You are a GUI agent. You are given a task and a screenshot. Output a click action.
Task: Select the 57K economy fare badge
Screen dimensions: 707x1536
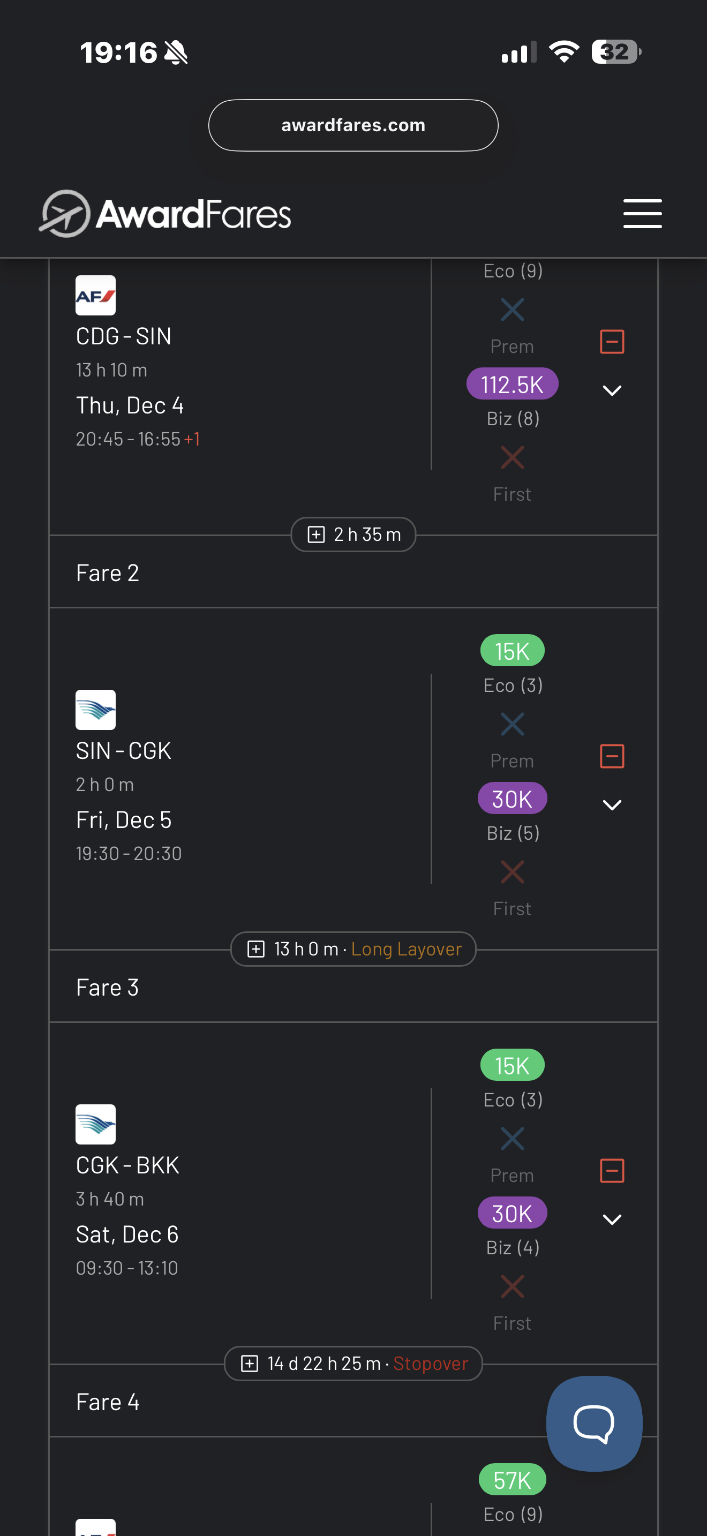(x=512, y=1480)
